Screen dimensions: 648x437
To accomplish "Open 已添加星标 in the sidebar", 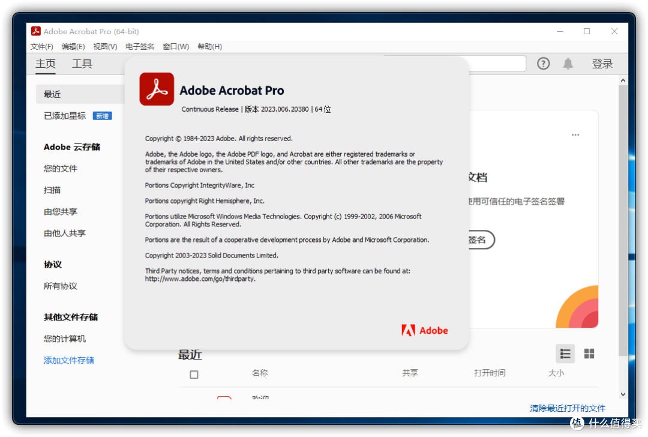I will (65, 116).
